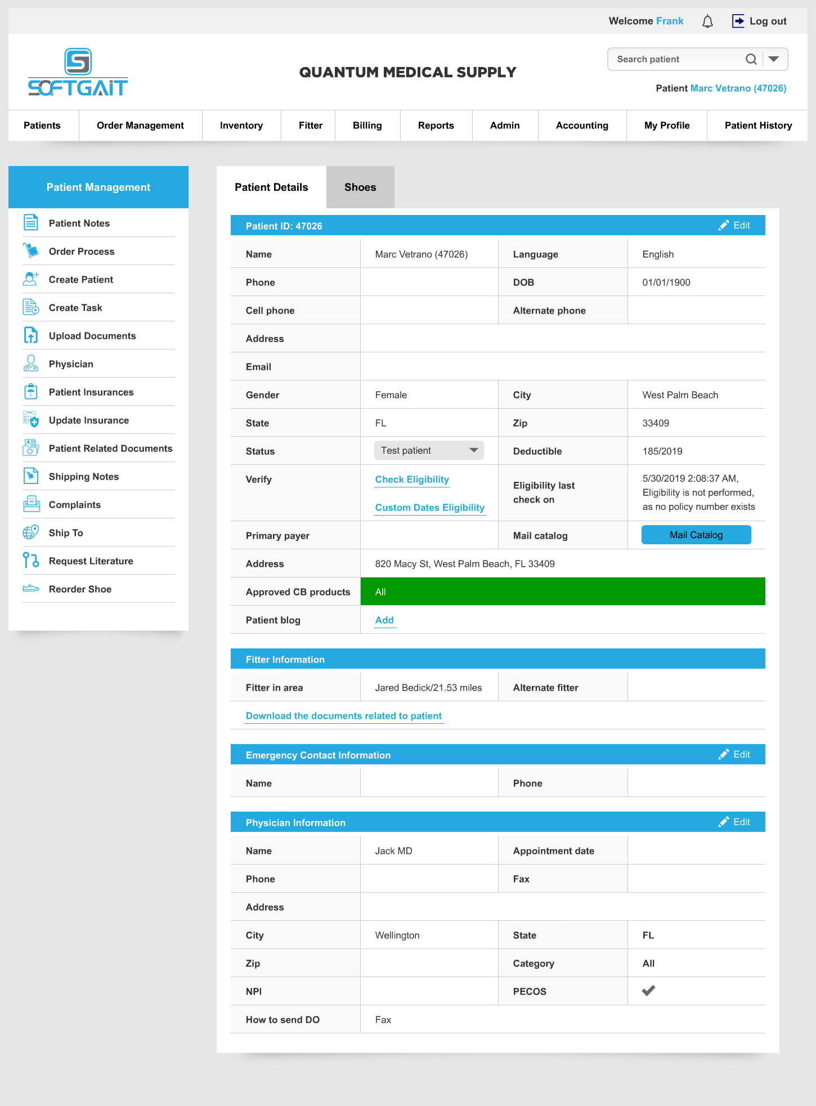This screenshot has width=816, height=1106.
Task: Open Shipping Notes in the sidebar
Action: (x=84, y=477)
